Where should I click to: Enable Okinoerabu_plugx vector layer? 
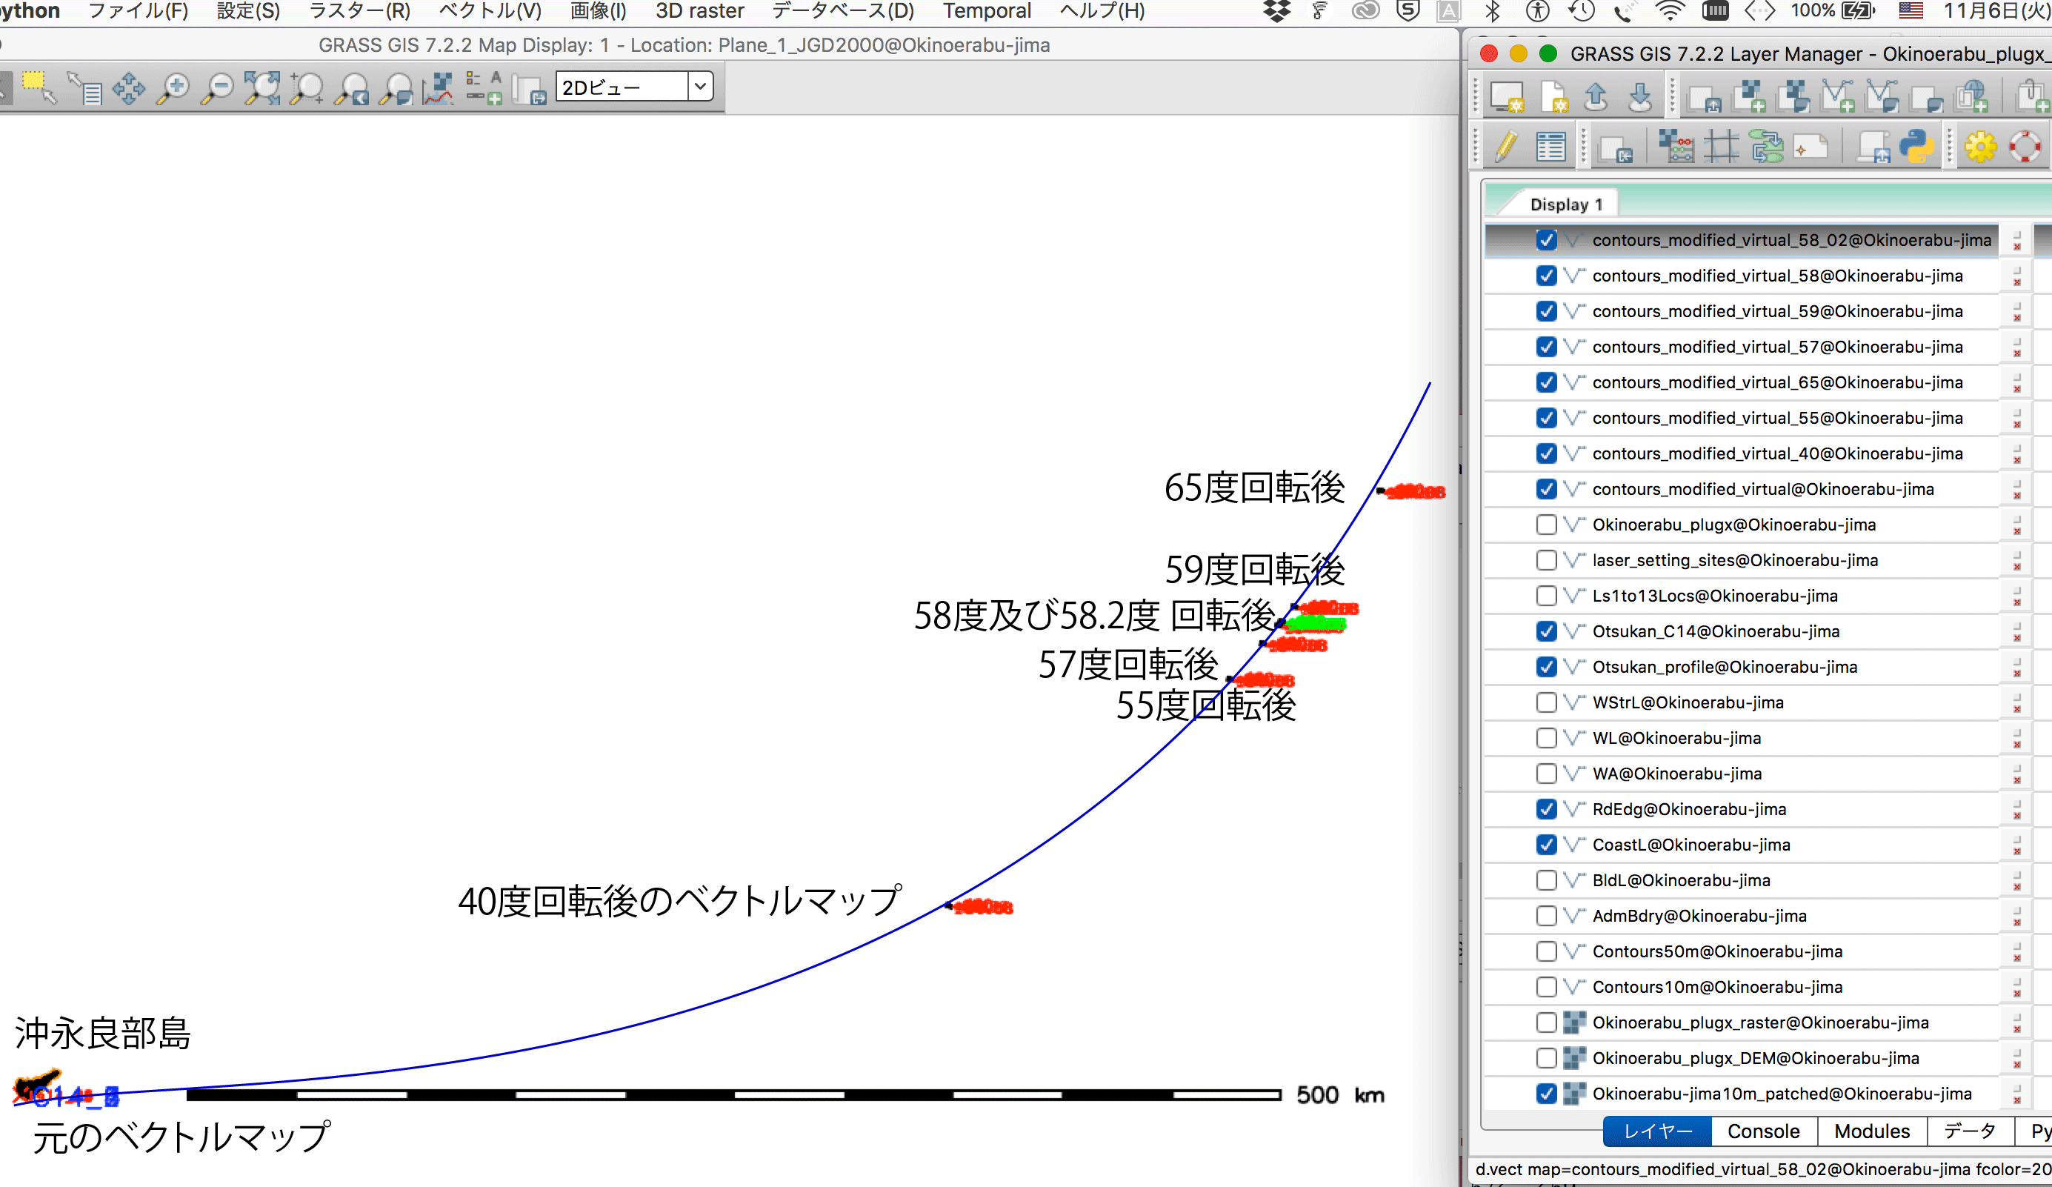[1546, 525]
